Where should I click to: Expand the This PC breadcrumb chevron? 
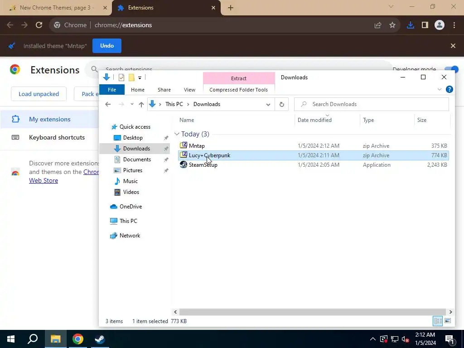[188, 104]
